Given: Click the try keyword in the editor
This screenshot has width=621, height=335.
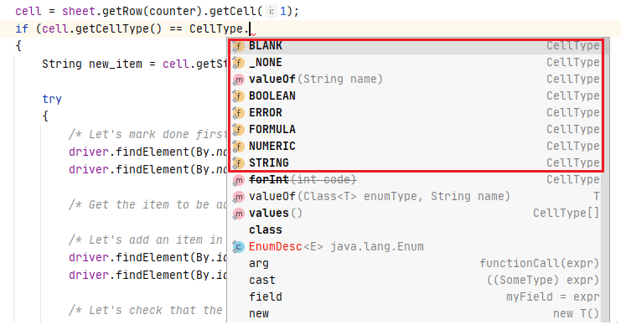Looking at the screenshot, I should [x=51, y=99].
